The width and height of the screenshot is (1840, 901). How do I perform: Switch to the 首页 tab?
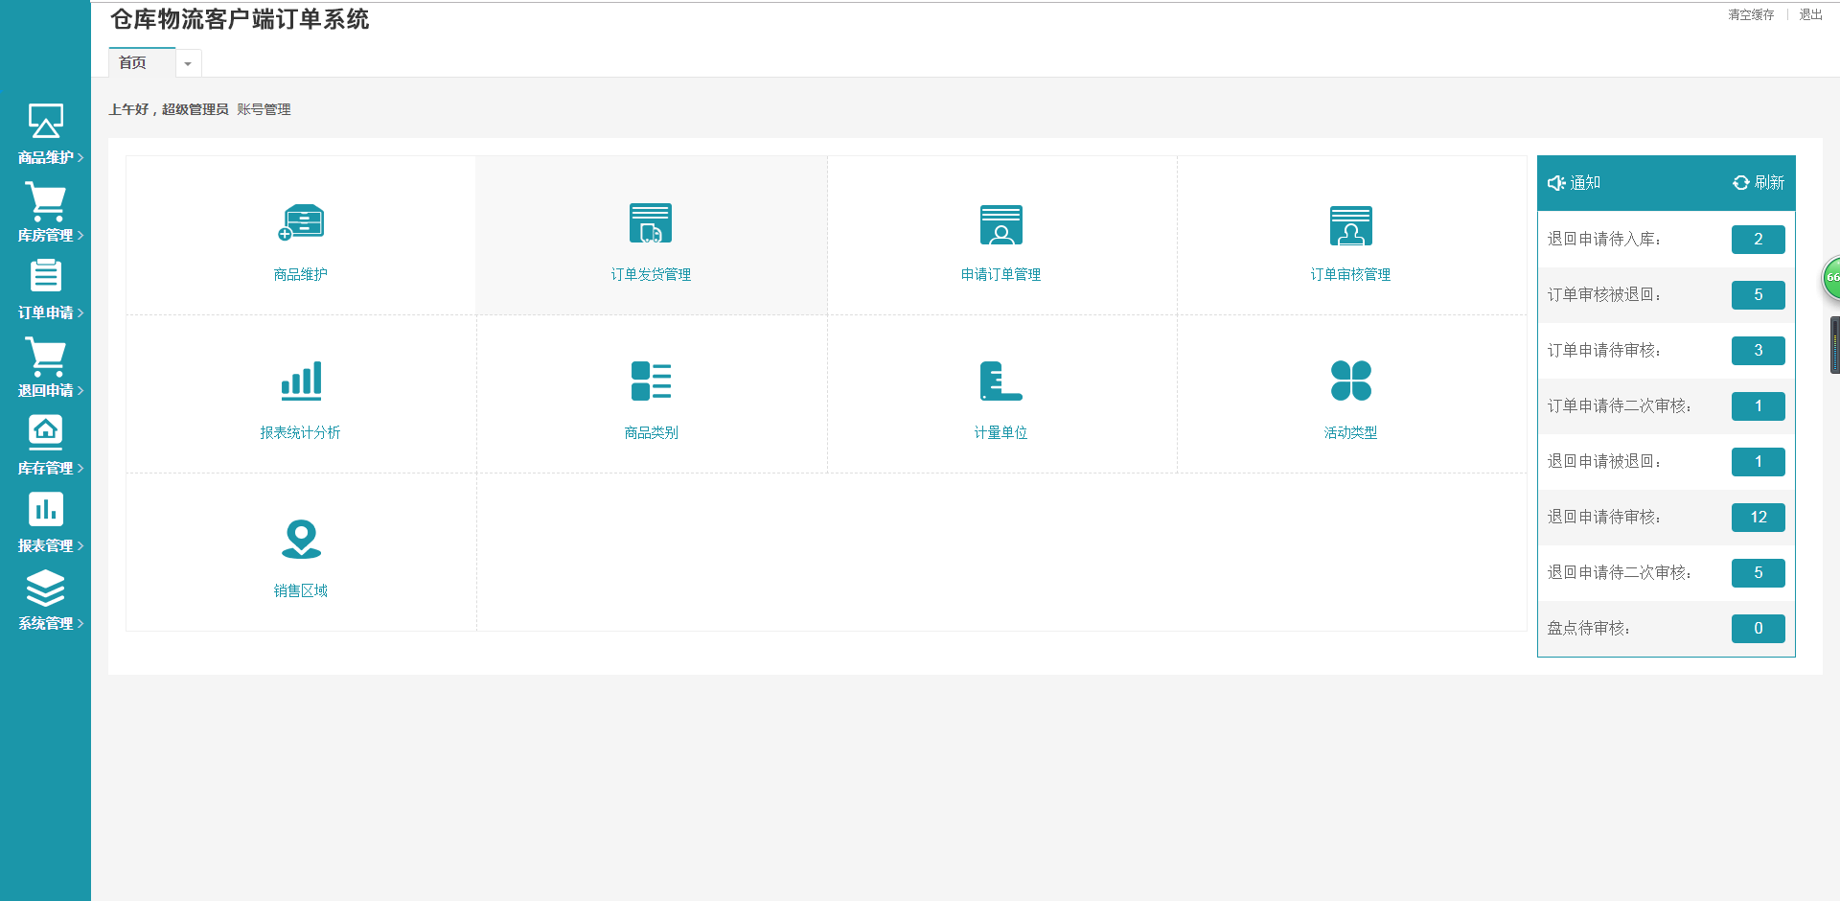pos(133,63)
